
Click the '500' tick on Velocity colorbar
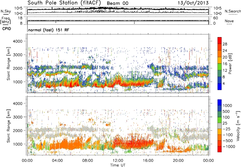pyautogui.click(x=226, y=111)
